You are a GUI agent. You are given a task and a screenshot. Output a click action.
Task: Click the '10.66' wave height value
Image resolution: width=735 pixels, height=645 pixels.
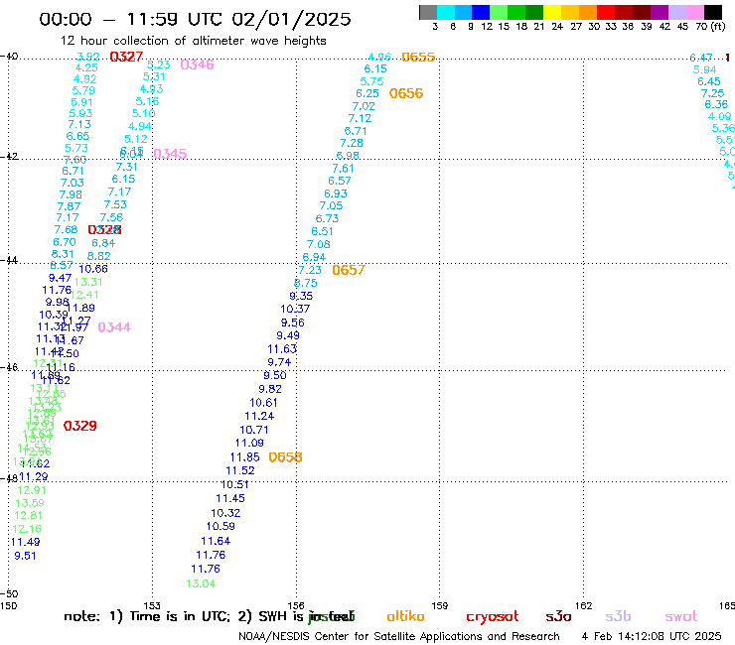(x=93, y=269)
